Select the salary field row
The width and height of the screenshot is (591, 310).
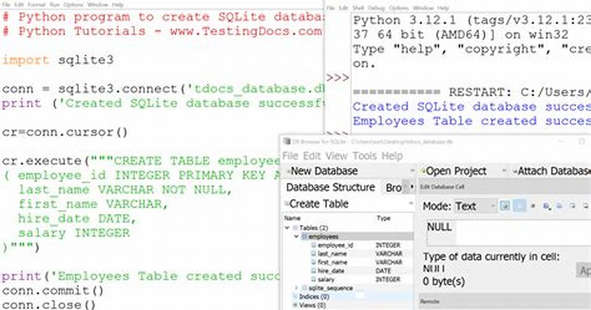point(348,279)
